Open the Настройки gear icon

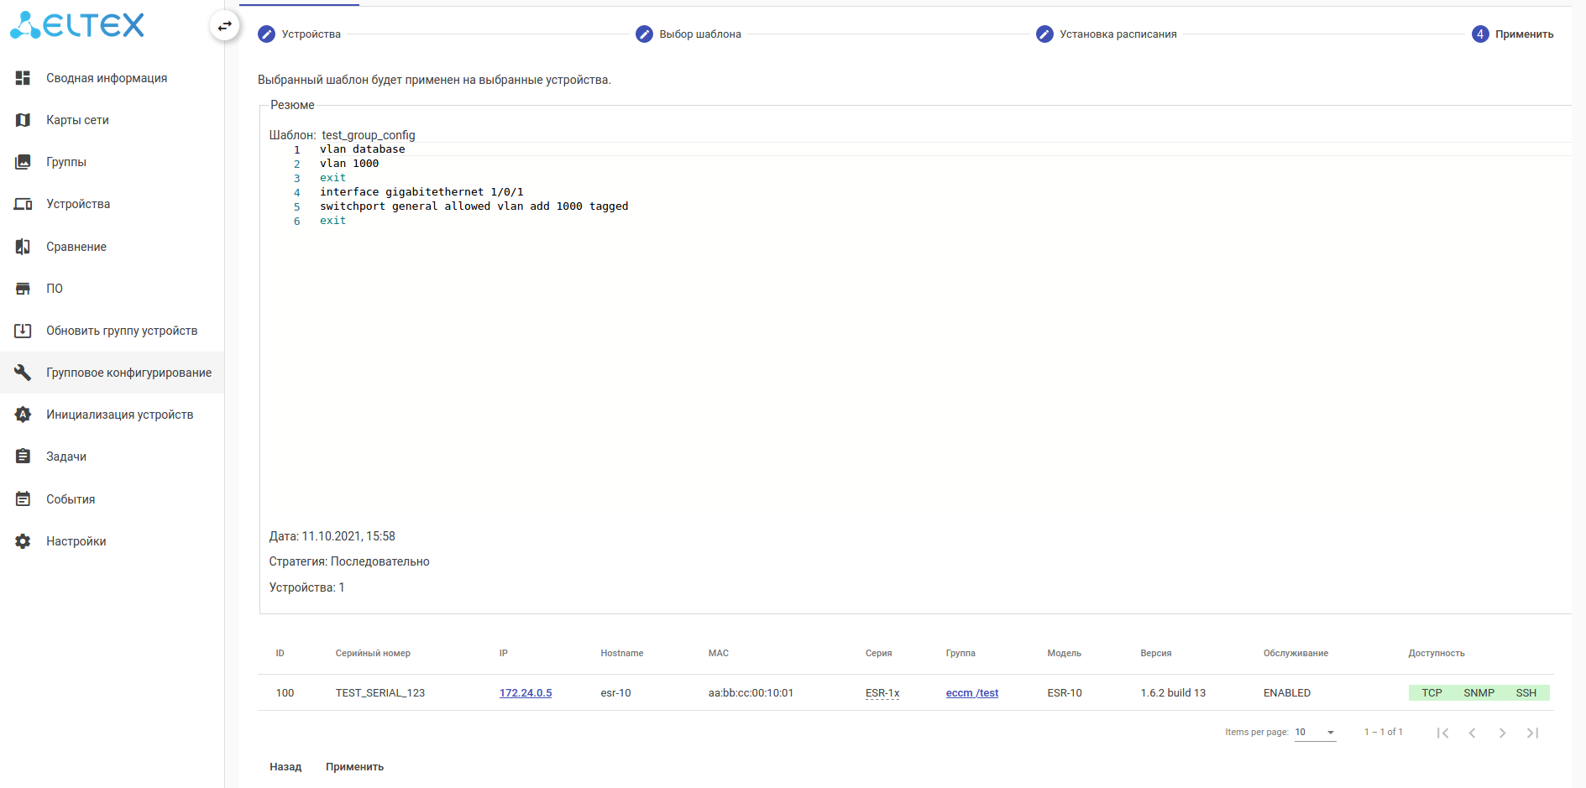(23, 541)
